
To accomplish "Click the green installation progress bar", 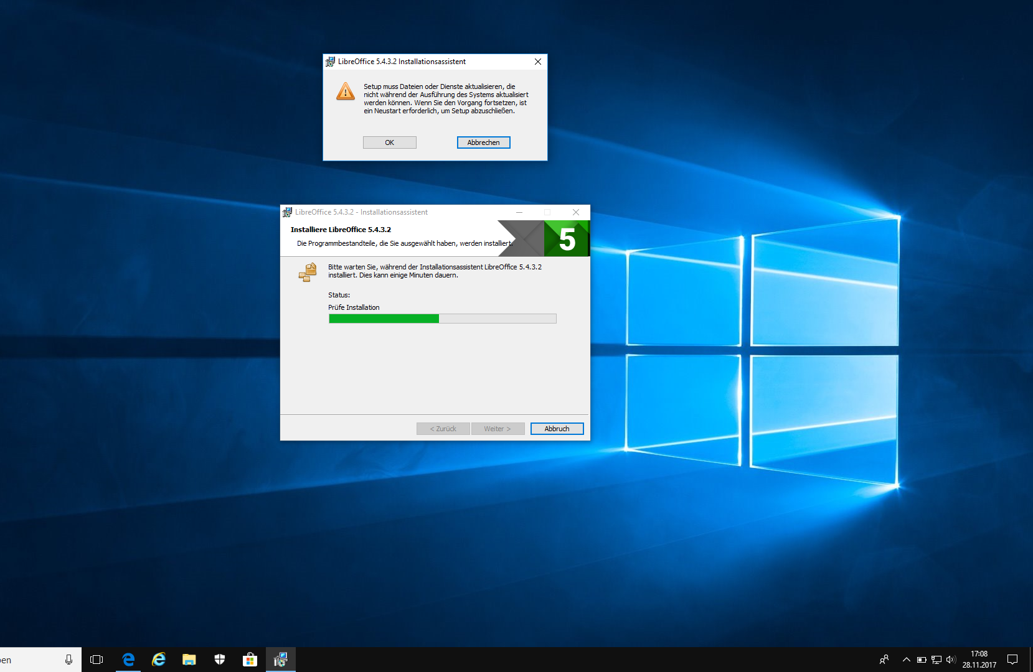I will tap(442, 319).
